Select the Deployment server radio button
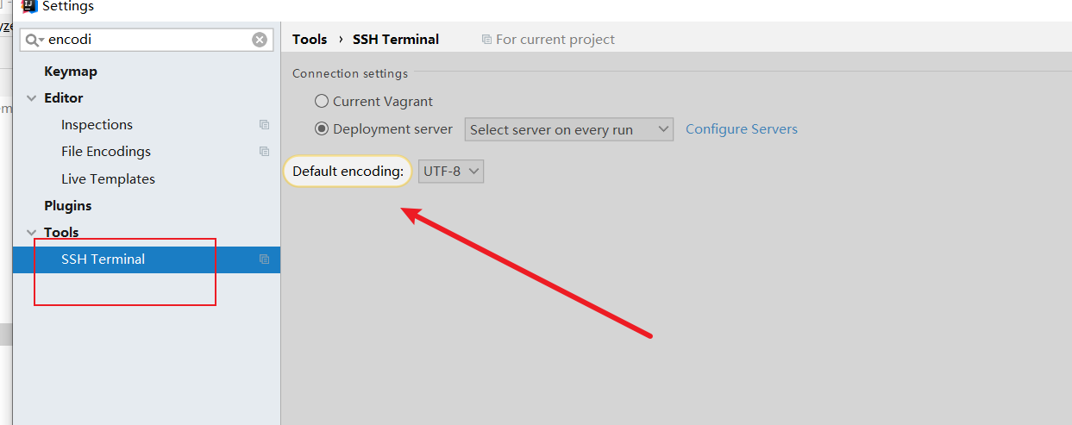 [322, 129]
